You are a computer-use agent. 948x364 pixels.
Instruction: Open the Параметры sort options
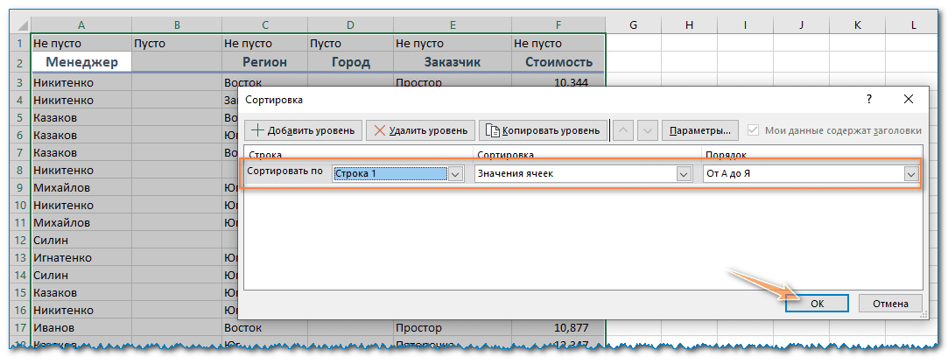699,130
